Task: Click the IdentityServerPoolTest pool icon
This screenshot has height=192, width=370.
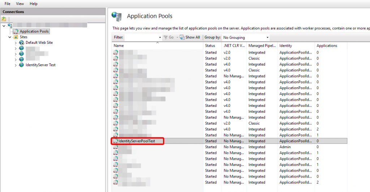Action: 116,141
